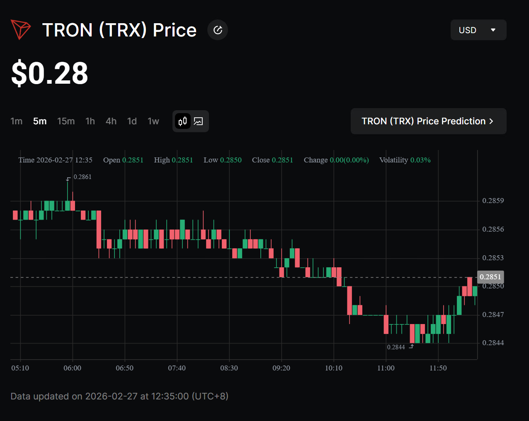Click the 0.2861 high marker on chart
The width and height of the screenshot is (529, 421).
[82, 177]
